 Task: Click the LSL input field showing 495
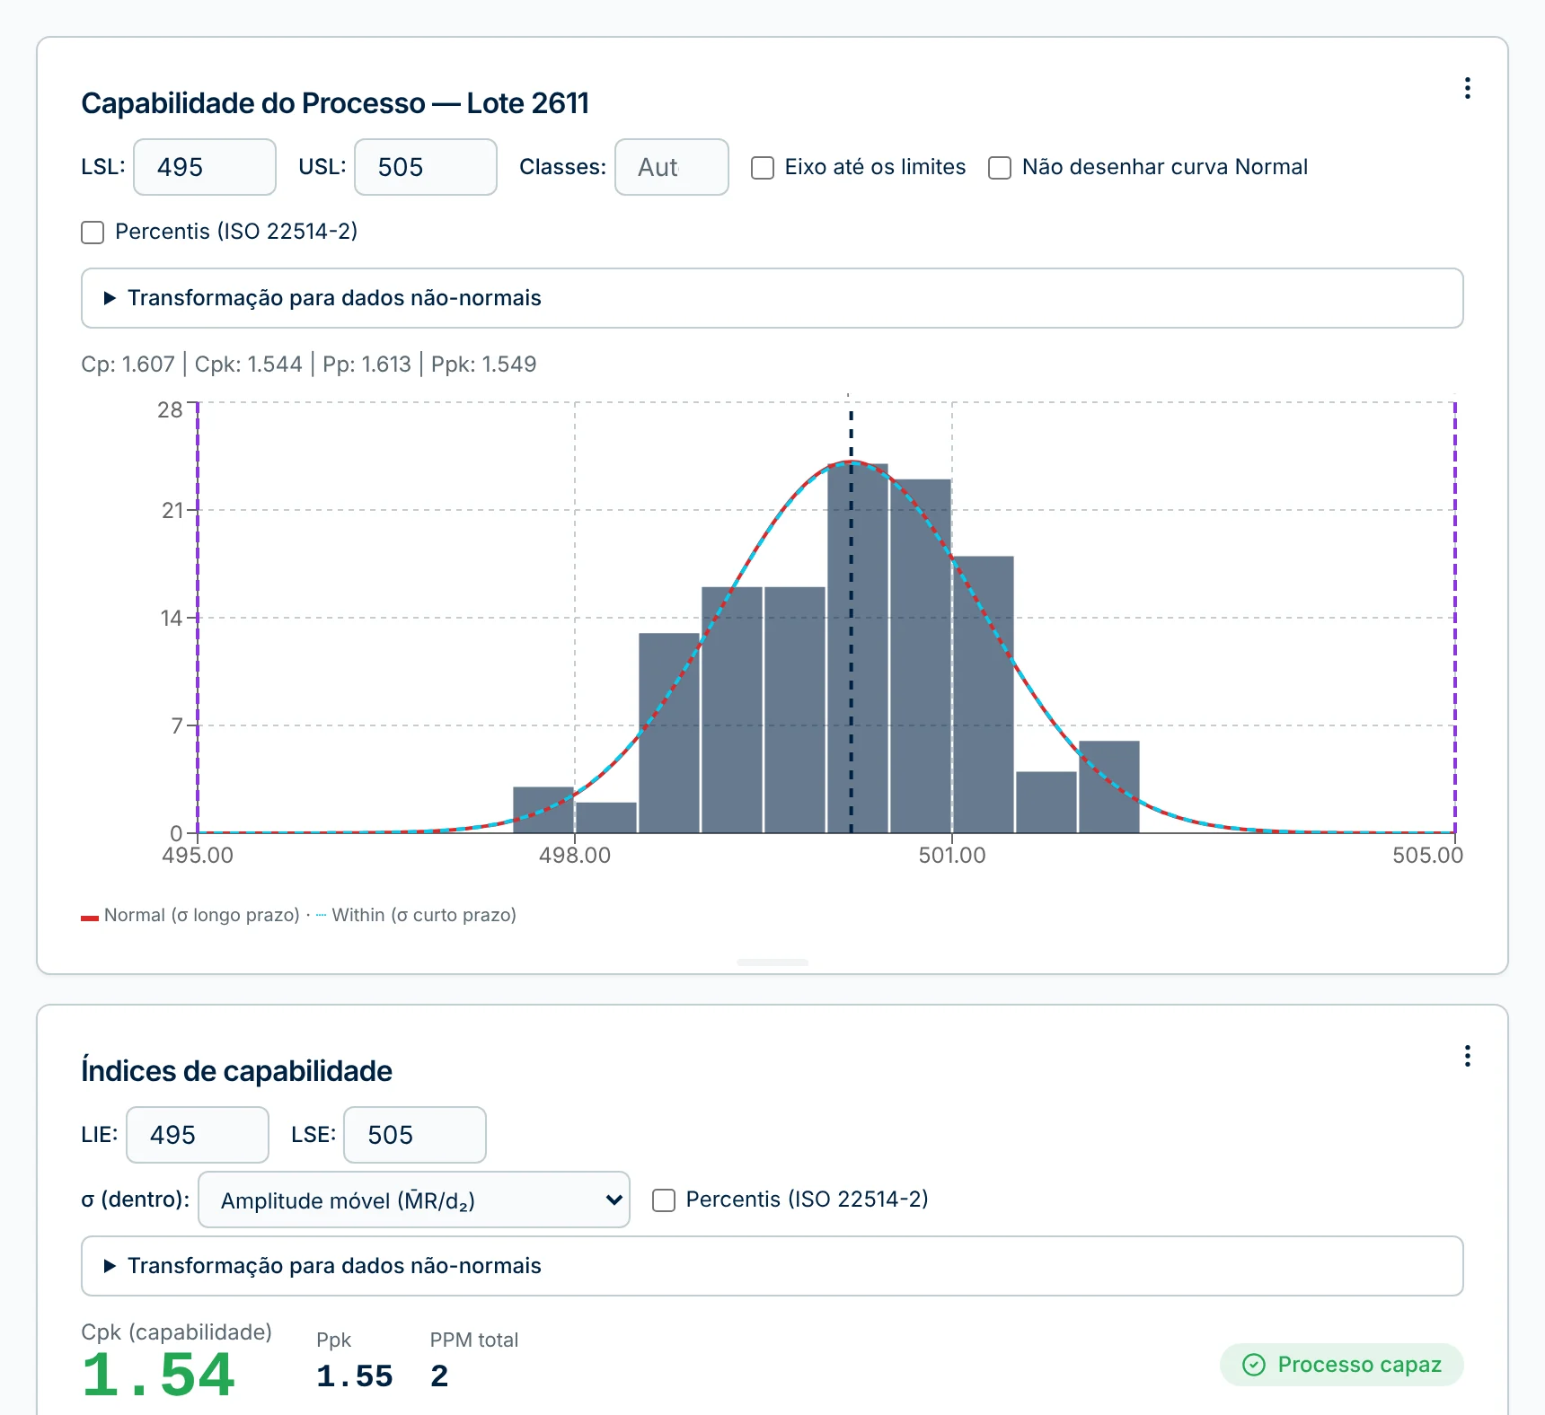[205, 167]
